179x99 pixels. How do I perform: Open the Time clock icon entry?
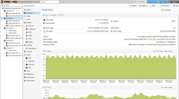(26, 39)
